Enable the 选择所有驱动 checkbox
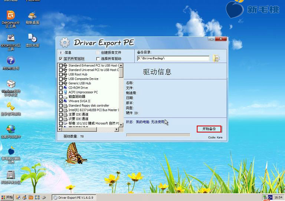 click(98, 59)
